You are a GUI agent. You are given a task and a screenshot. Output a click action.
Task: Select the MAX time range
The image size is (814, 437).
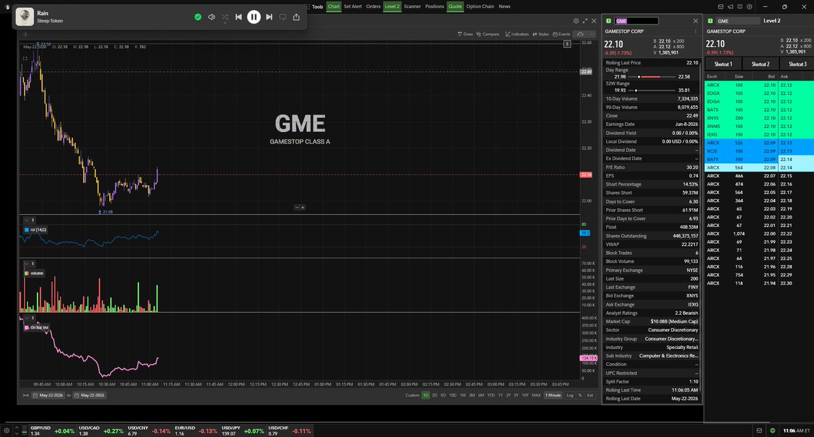pos(536,395)
